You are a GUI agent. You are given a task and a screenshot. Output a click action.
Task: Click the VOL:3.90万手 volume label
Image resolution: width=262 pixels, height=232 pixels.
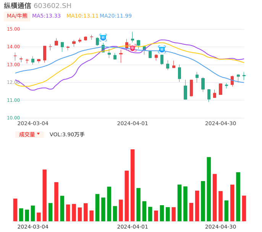[x=67, y=134]
